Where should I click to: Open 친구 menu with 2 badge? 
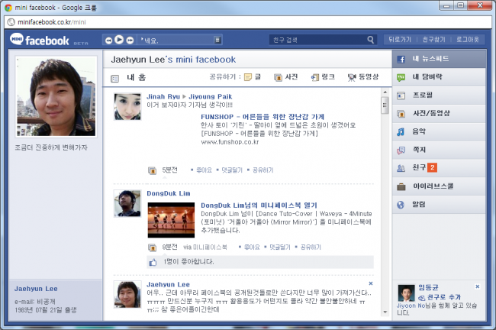pos(439,168)
